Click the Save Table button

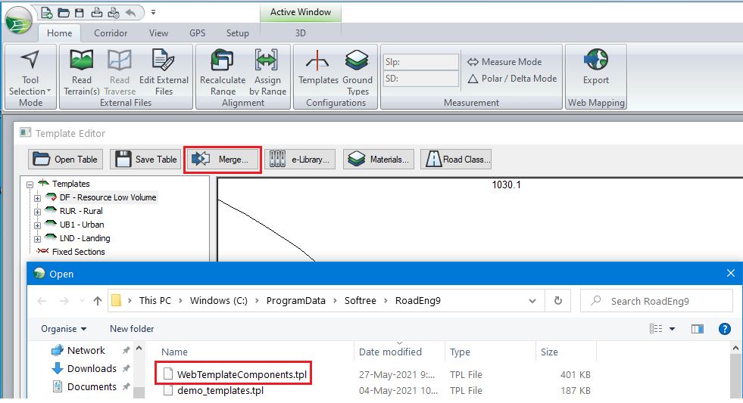(x=146, y=160)
